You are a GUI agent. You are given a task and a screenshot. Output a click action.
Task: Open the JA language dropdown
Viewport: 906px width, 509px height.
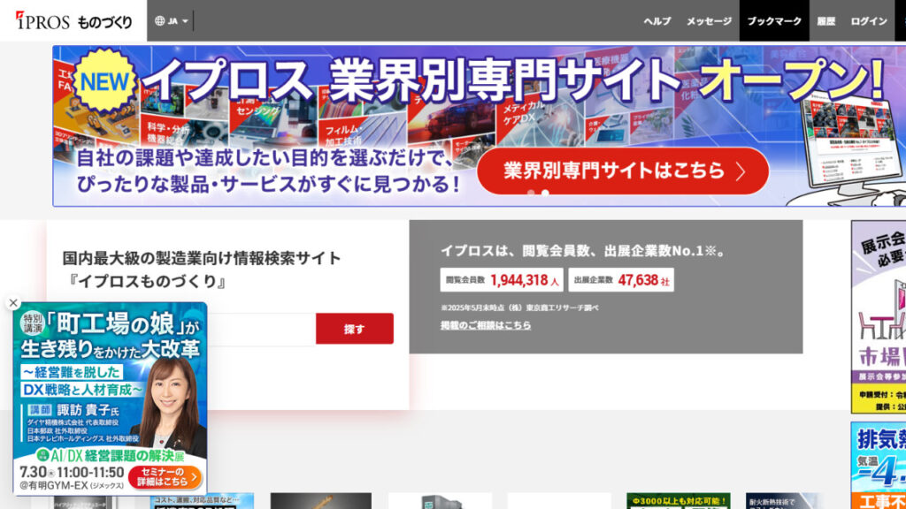coord(171,21)
